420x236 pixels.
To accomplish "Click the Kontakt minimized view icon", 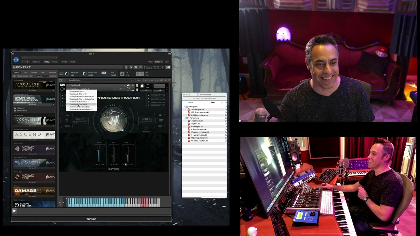I will coord(140,67).
